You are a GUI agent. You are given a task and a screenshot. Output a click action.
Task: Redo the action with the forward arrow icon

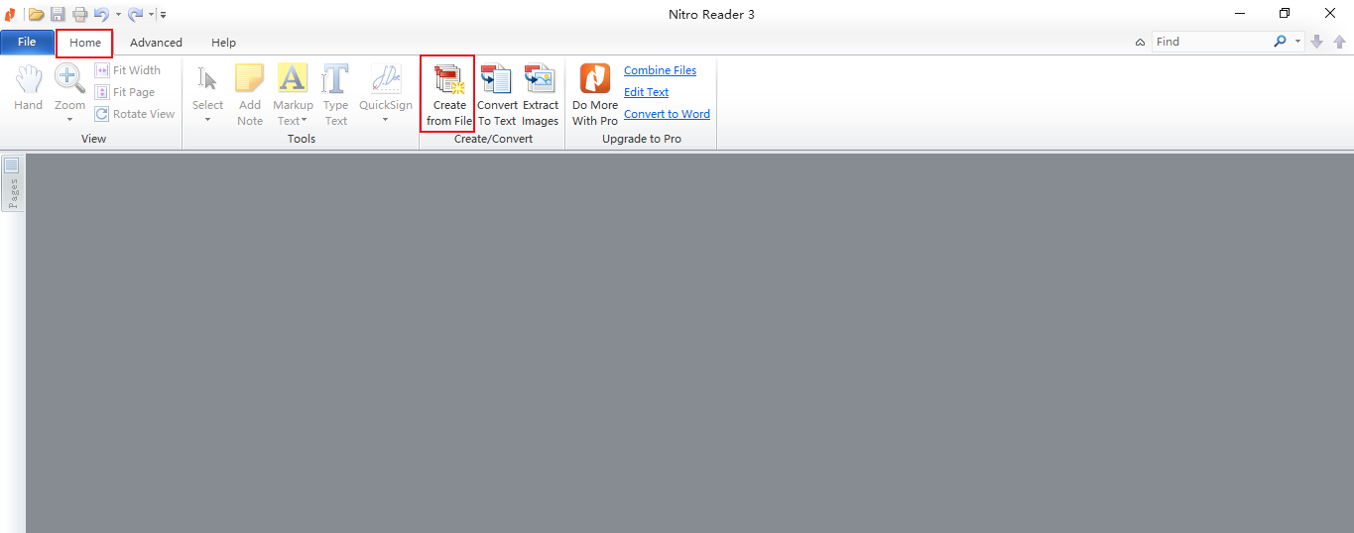tap(135, 14)
